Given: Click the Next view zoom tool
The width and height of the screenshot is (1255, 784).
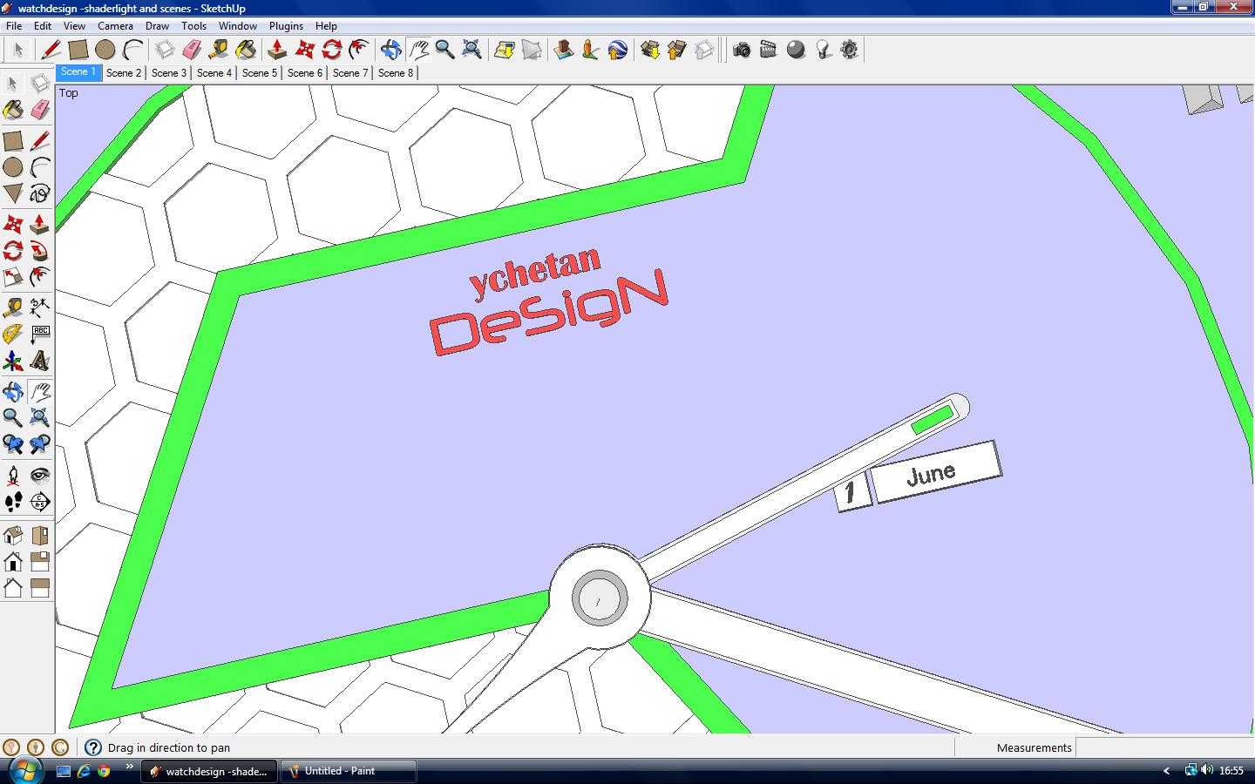Looking at the screenshot, I should (x=39, y=444).
